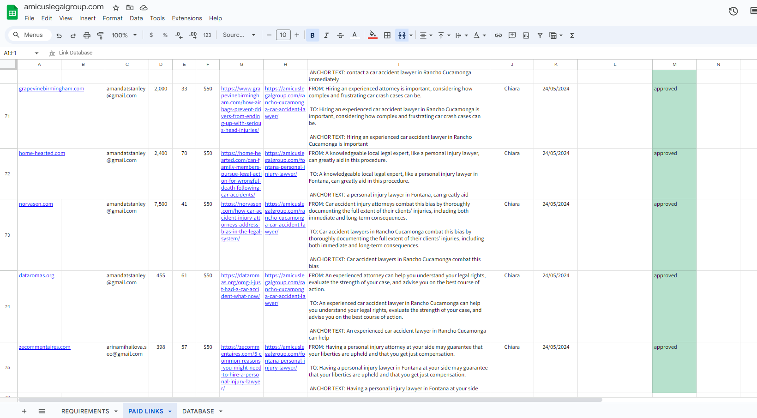Viewport: 757px width, 418px height.
Task: Click the horizontal scrollbar
Action: click(310, 400)
